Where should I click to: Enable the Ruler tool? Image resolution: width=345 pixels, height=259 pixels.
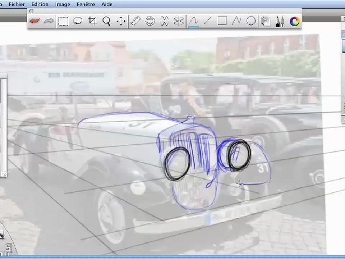coord(136,21)
